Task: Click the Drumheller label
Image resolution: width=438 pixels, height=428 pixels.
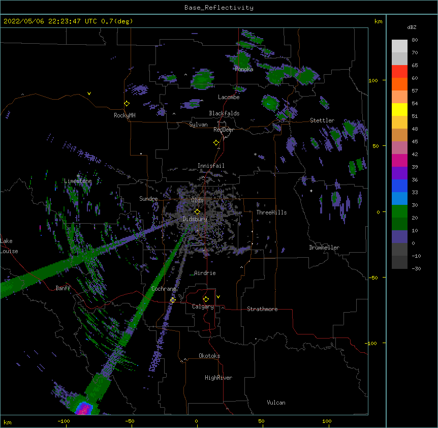Action: click(324, 248)
